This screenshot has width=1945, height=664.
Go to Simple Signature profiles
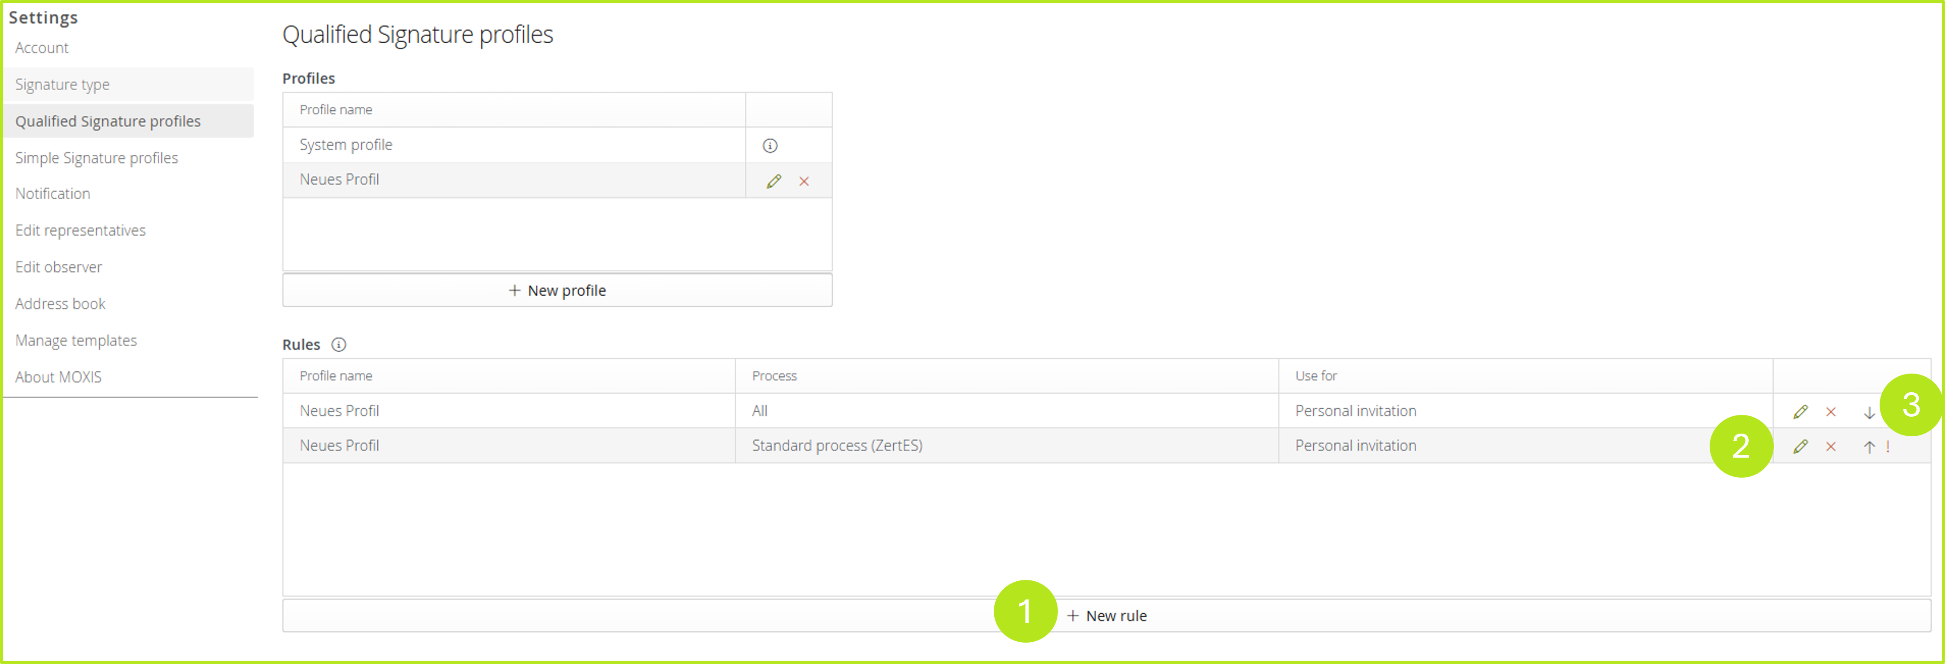click(x=97, y=158)
